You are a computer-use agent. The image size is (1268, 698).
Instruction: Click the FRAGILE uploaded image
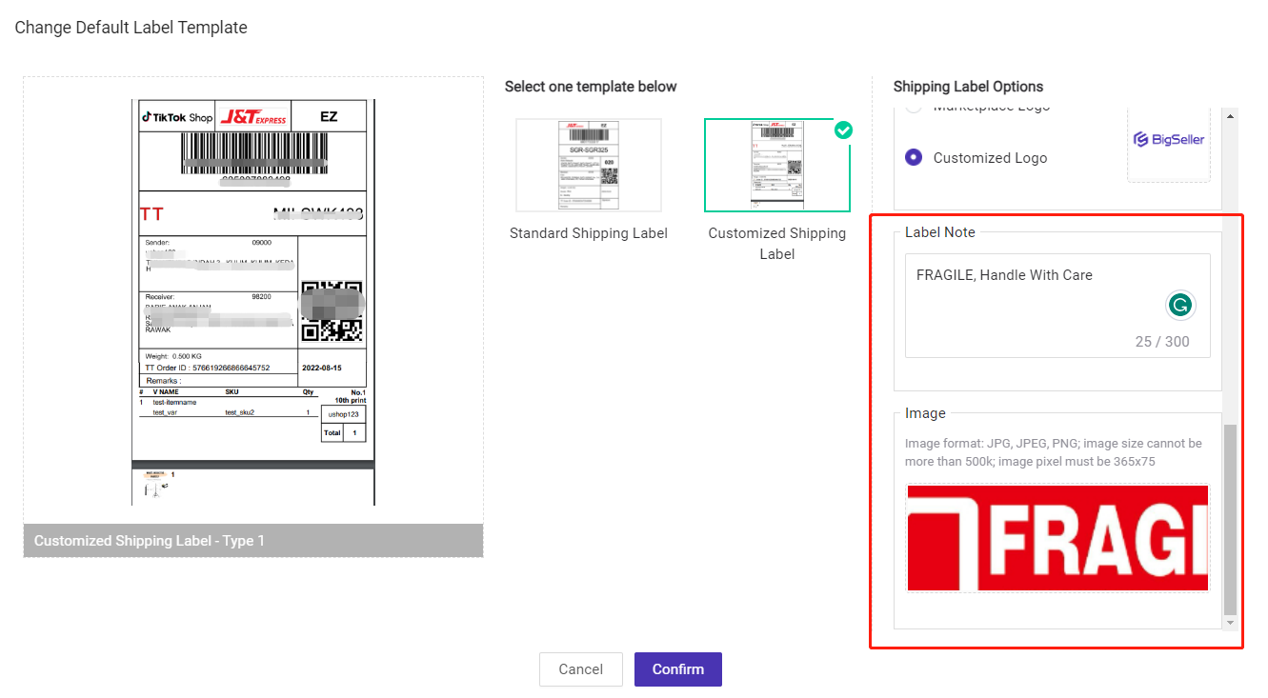coord(1057,538)
